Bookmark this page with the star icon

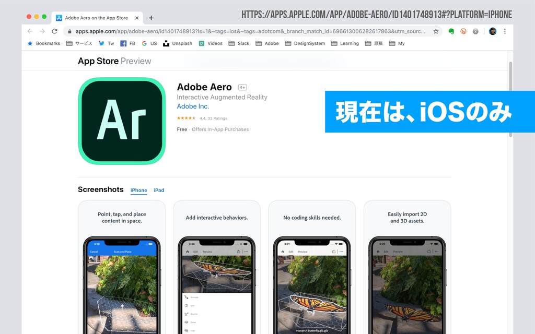(436, 31)
